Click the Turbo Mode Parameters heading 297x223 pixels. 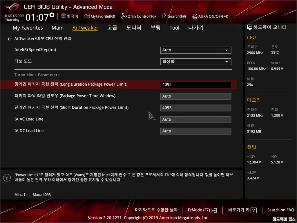(x=37, y=75)
